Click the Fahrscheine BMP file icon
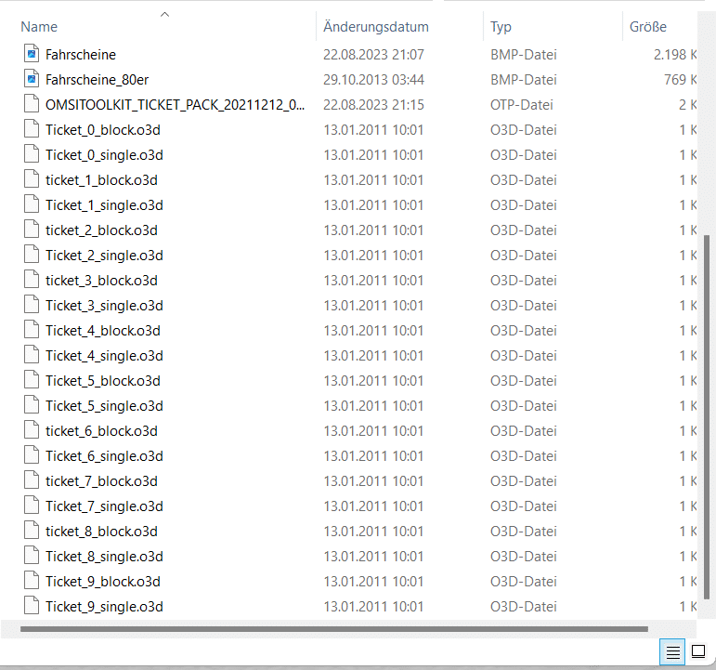The image size is (716, 670). click(31, 55)
